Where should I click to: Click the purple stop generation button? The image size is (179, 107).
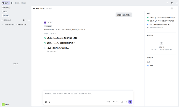tap(130, 102)
